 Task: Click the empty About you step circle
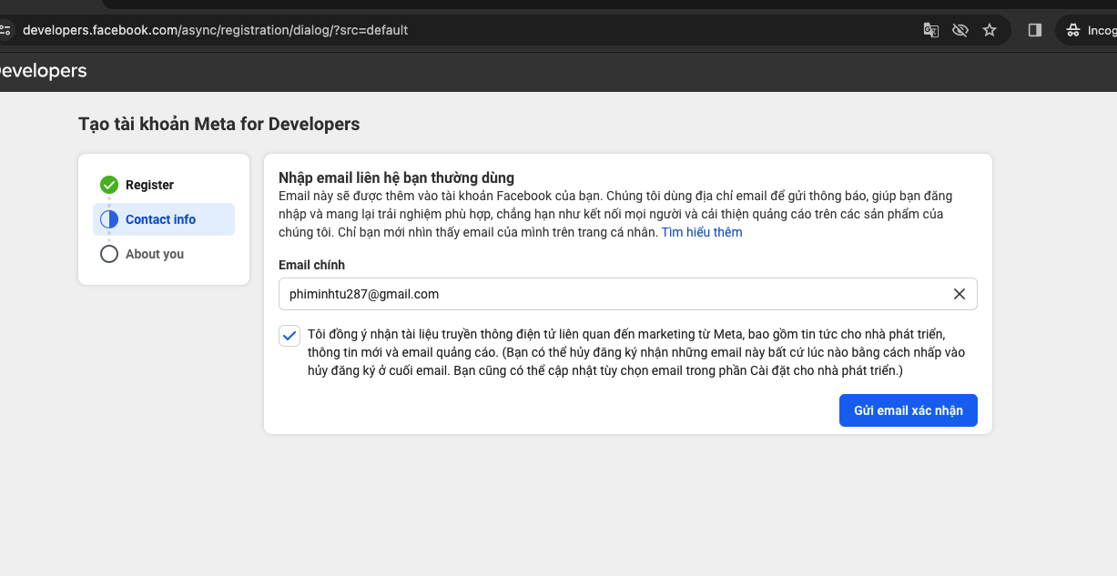(109, 254)
